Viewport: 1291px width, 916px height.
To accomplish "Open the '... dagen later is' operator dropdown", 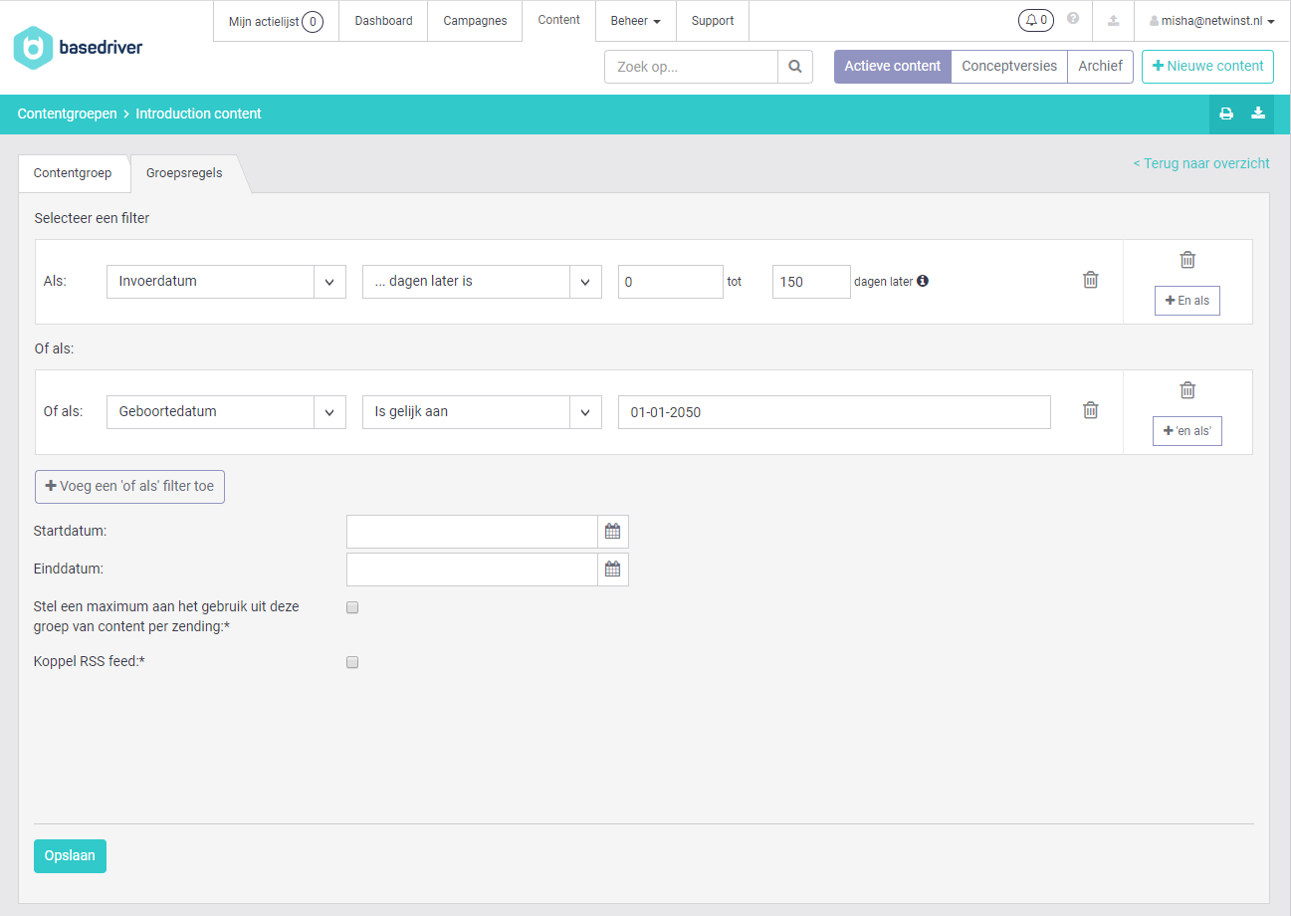I will (482, 282).
